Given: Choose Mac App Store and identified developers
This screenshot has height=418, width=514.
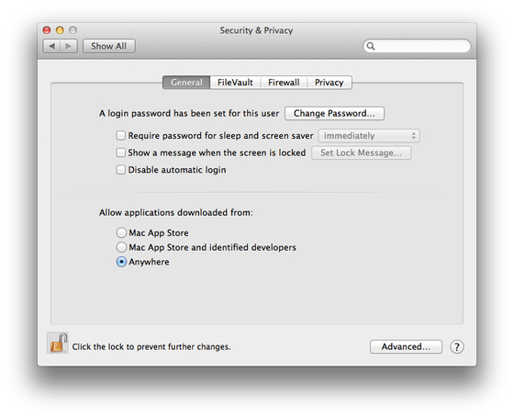Looking at the screenshot, I should (x=121, y=247).
